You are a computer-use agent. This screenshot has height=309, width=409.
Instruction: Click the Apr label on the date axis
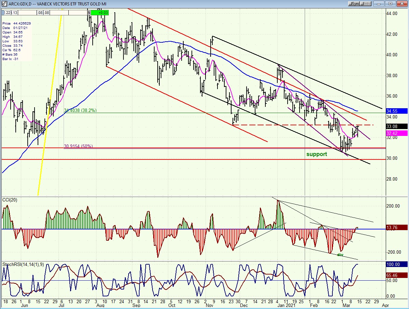pyautogui.click(x=385, y=305)
